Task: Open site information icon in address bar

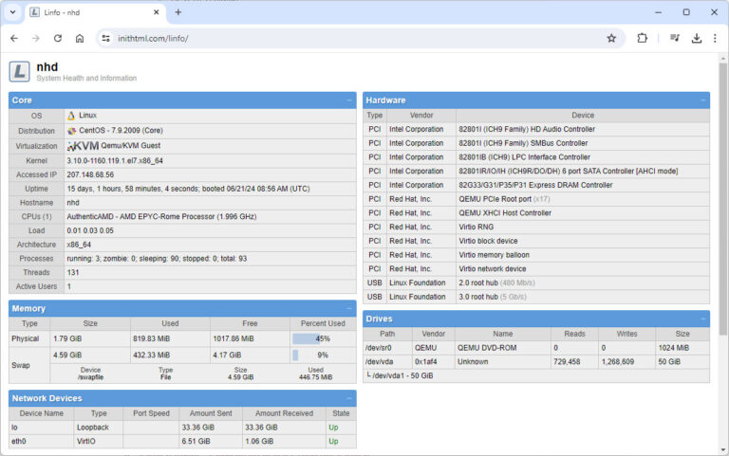Action: [x=106, y=39]
